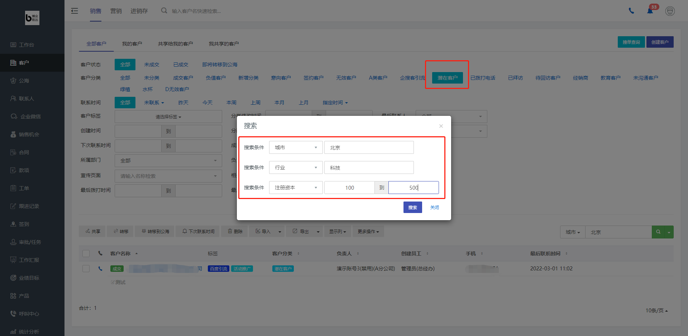Image resolution: width=688 pixels, height=336 pixels.
Task: Switch to the 销售 top menu
Action: (x=96, y=11)
